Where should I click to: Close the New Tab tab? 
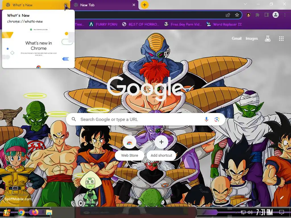click(x=134, y=5)
